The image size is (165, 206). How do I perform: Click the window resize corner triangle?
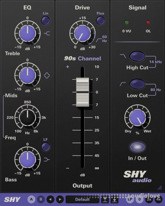160,187
